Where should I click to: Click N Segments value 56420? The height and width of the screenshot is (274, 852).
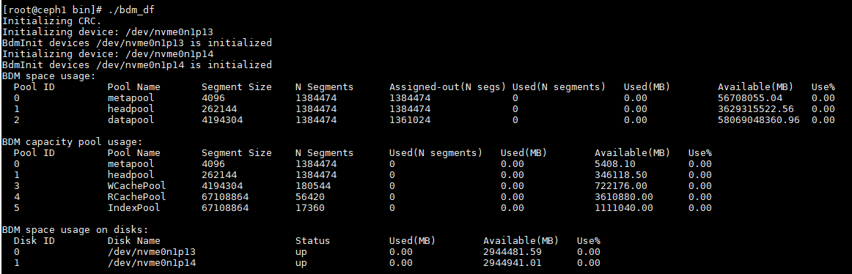coord(310,196)
